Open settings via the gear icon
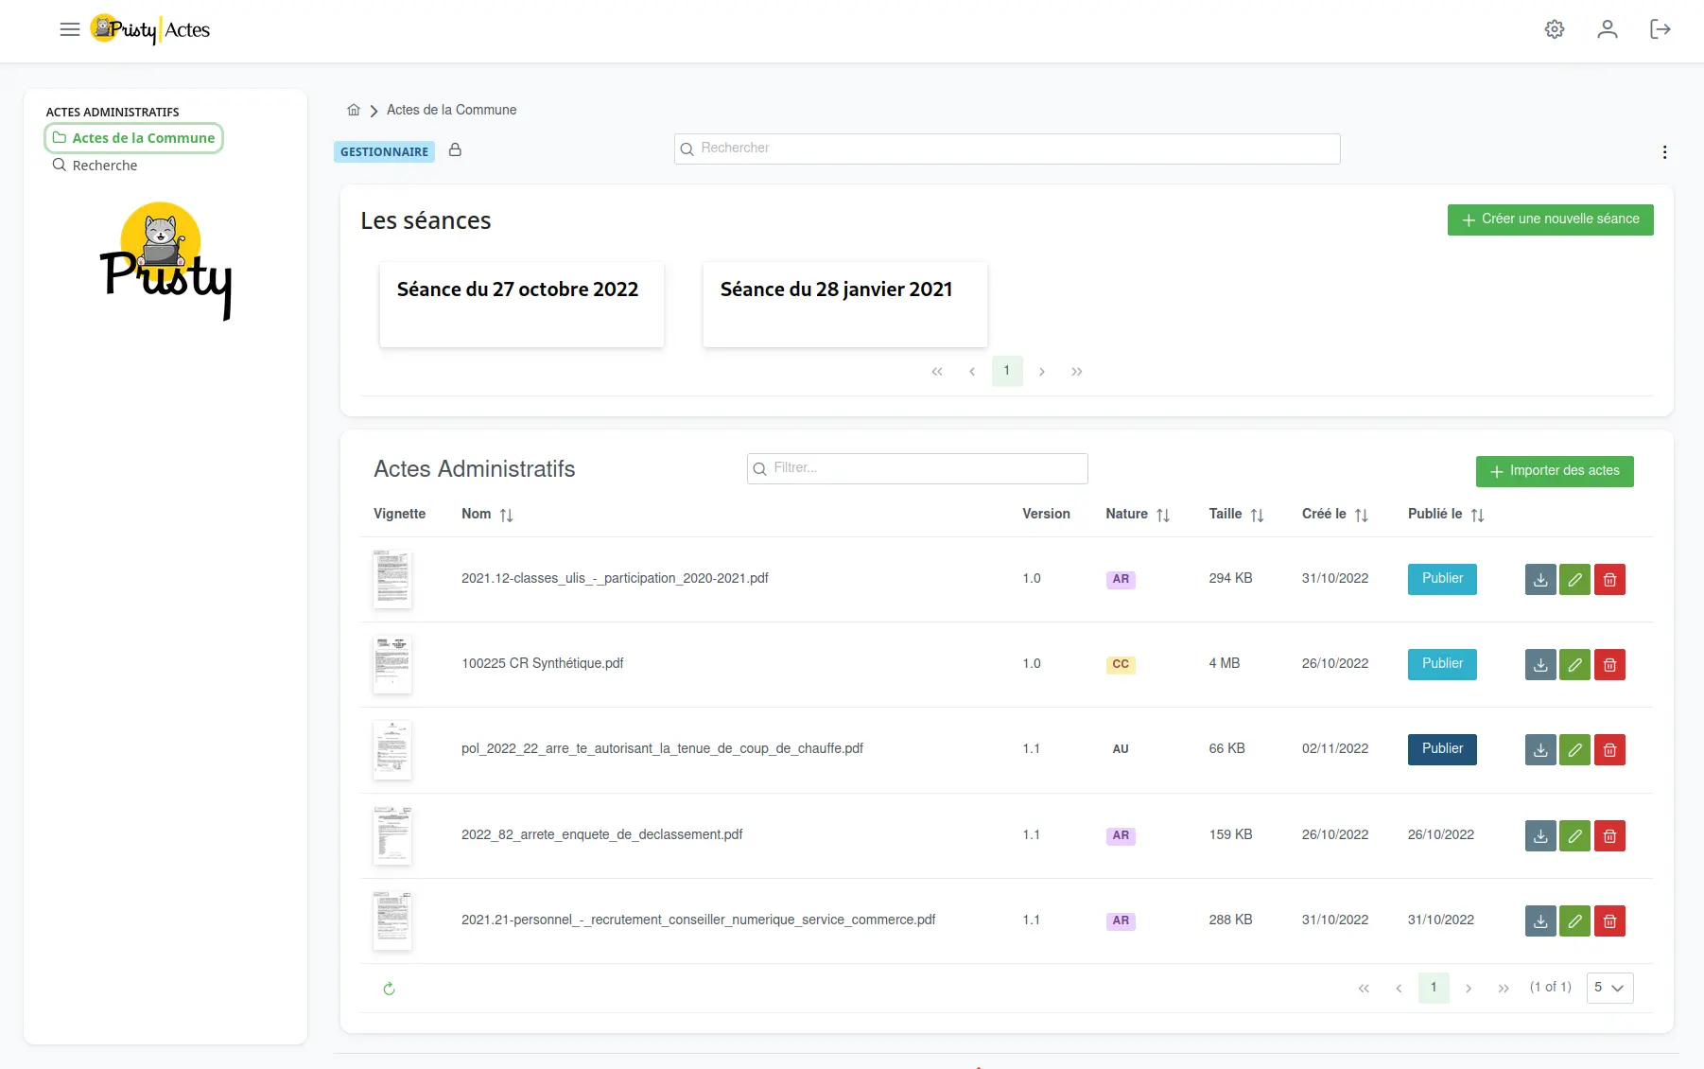This screenshot has height=1069, width=1704. 1555,29
